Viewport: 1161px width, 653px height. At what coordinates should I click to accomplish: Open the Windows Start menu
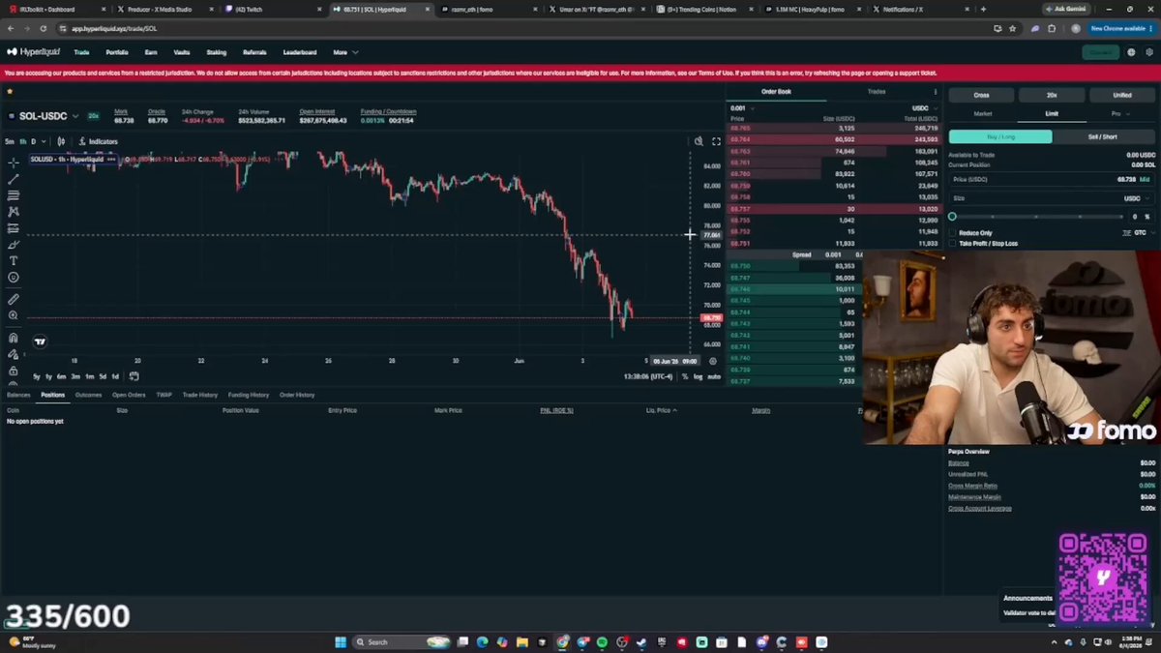[341, 641]
